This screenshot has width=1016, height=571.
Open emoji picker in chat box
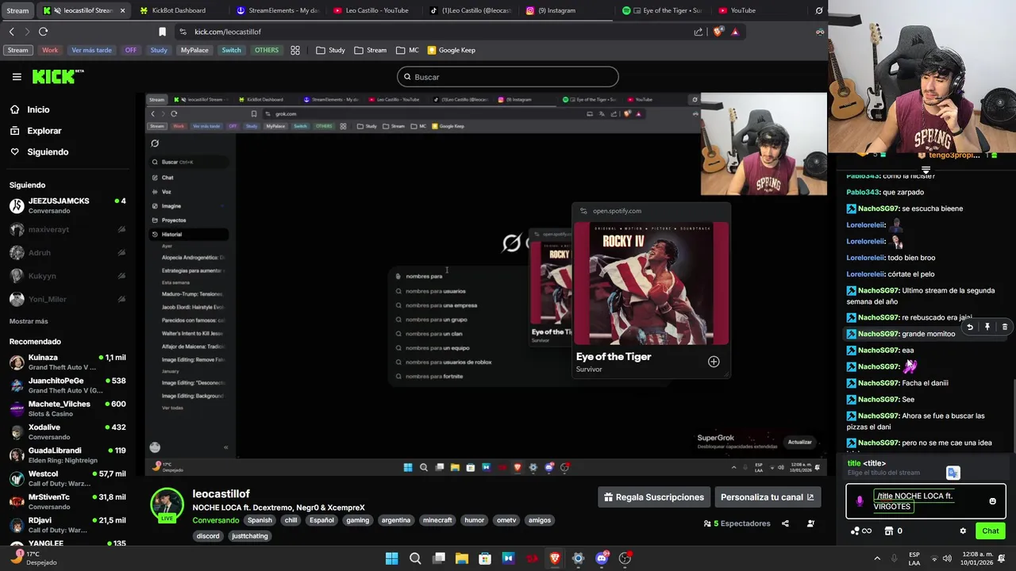tap(992, 501)
